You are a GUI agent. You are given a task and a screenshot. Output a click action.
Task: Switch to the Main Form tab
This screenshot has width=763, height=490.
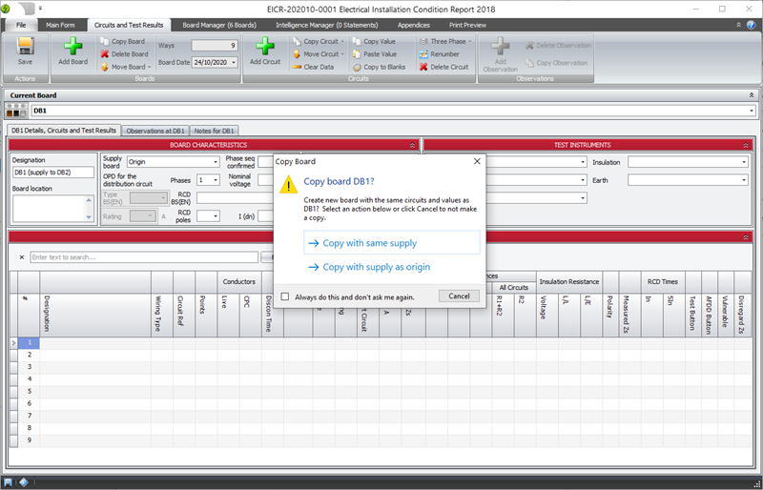point(60,25)
